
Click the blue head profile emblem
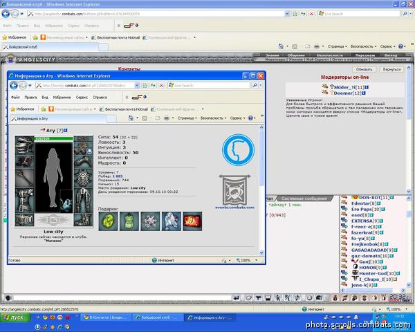238,150
